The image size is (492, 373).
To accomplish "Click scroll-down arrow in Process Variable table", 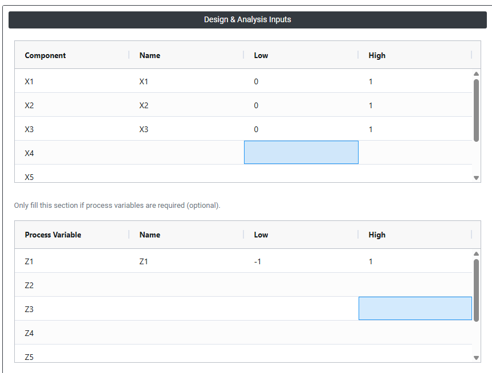I will pyautogui.click(x=476, y=358).
